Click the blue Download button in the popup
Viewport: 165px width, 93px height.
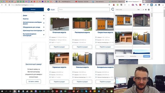click(146, 56)
